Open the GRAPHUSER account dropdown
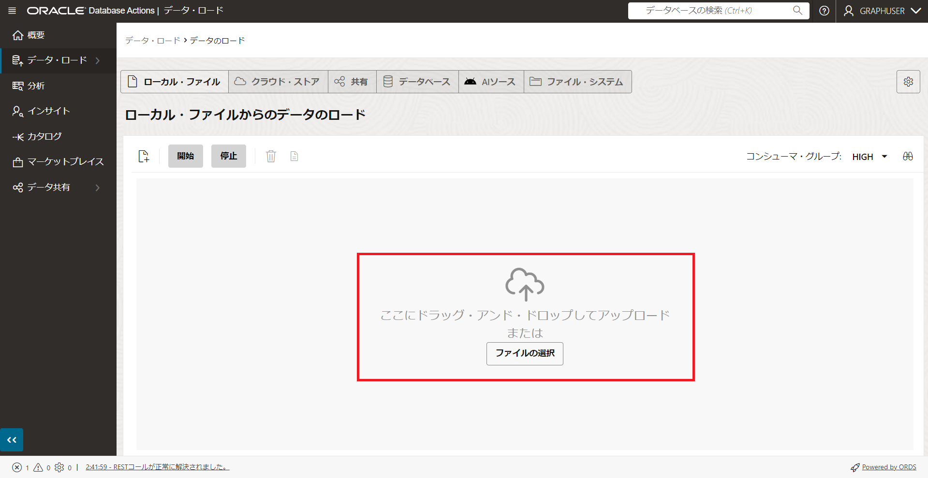Screen dimensions: 928x478 tap(881, 11)
